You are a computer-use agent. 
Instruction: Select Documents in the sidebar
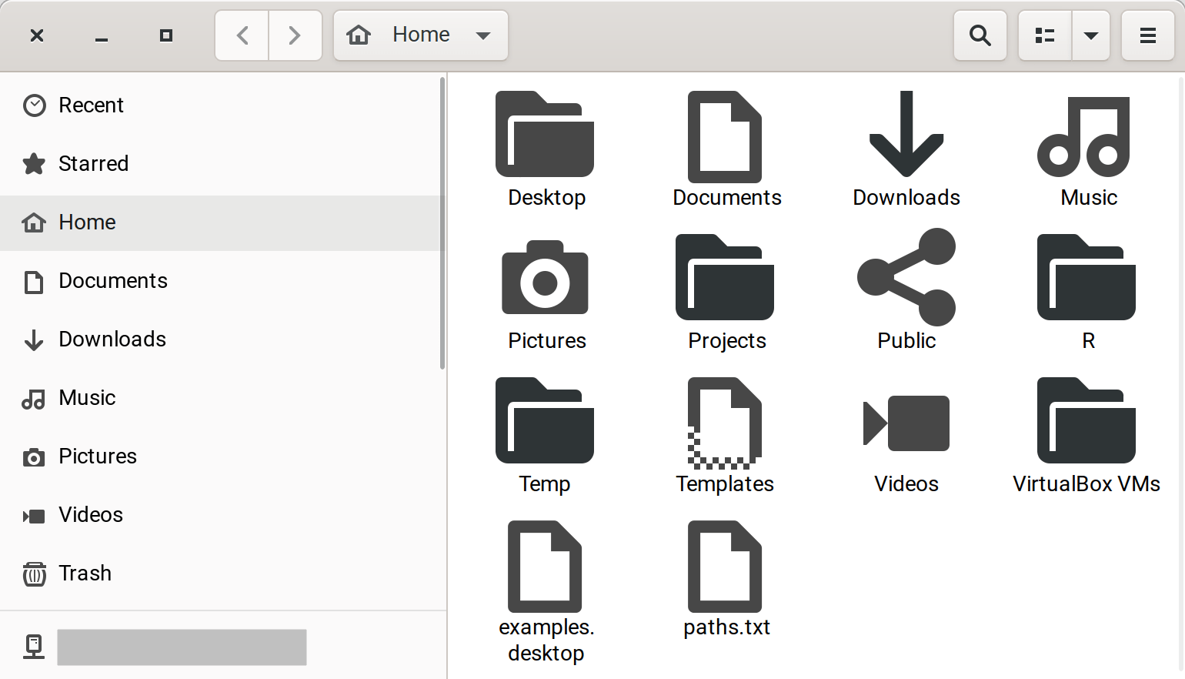tap(113, 280)
